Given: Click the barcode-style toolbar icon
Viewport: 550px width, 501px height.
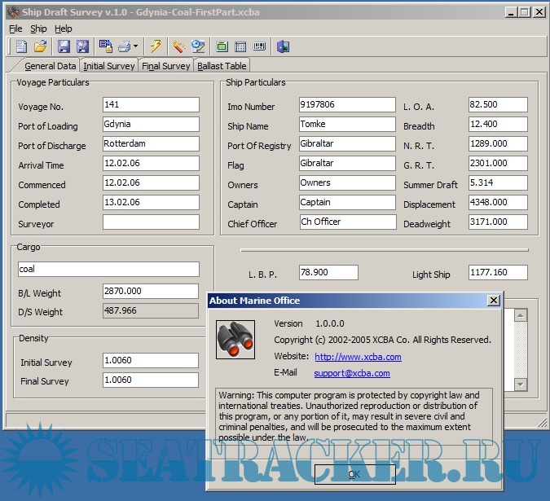Looking at the screenshot, I should click(260, 46).
